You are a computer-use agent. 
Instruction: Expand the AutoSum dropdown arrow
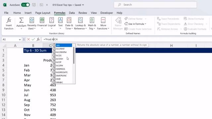tap(21, 29)
